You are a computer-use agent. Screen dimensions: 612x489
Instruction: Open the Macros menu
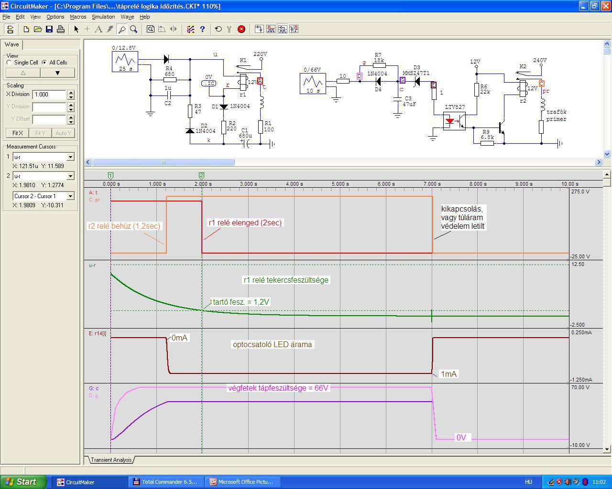pos(78,17)
